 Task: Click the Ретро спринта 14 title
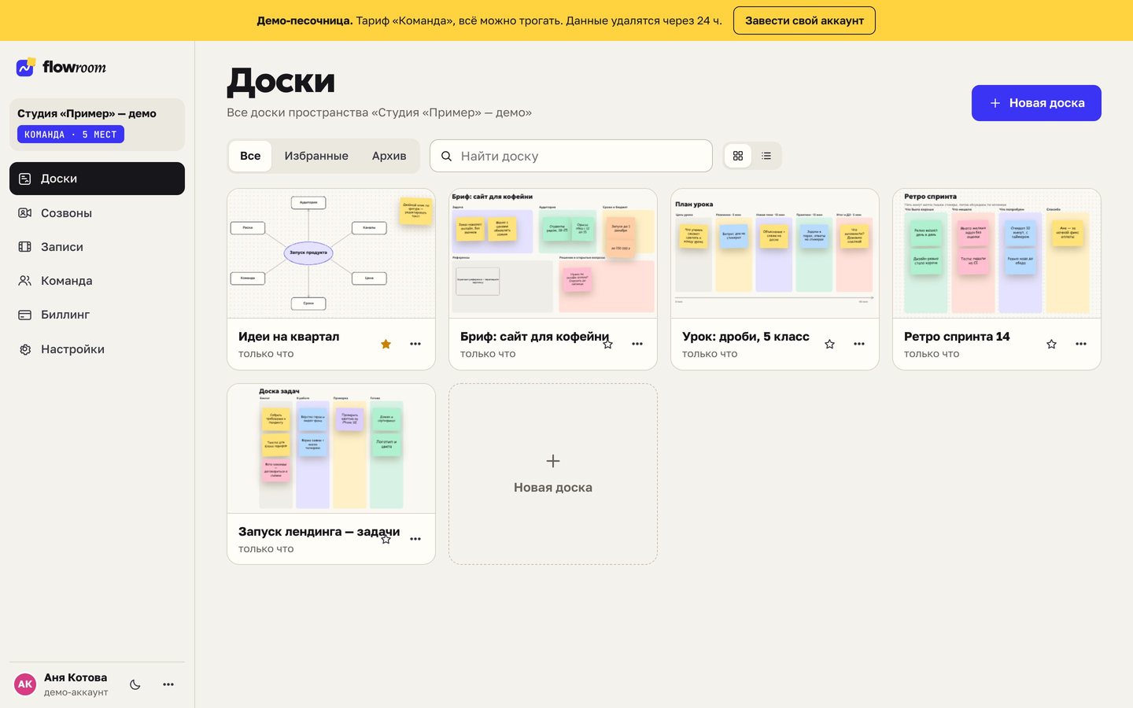(957, 337)
